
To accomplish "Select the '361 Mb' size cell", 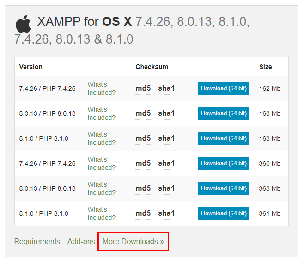I will pos(270,213).
